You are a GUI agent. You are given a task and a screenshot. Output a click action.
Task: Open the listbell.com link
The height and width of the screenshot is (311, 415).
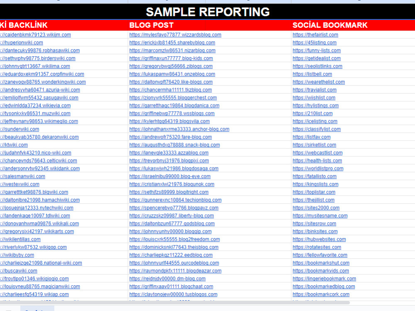pyautogui.click(x=312, y=74)
